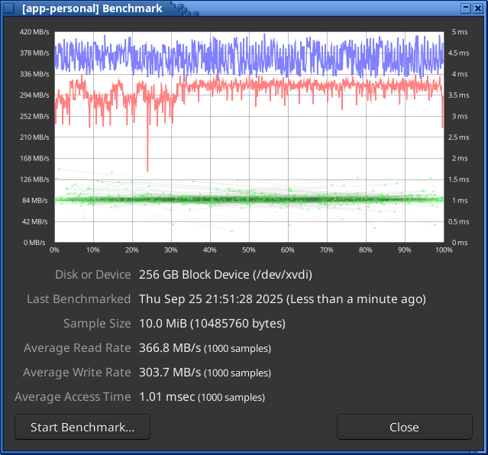The image size is (488, 455).
Task: Open the window menu icon in the title bar
Action: coord(9,8)
